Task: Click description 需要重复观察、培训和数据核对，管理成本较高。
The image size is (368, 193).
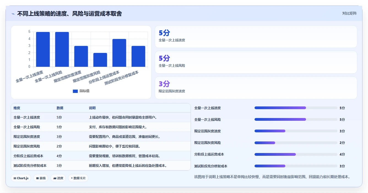Action: point(125,156)
